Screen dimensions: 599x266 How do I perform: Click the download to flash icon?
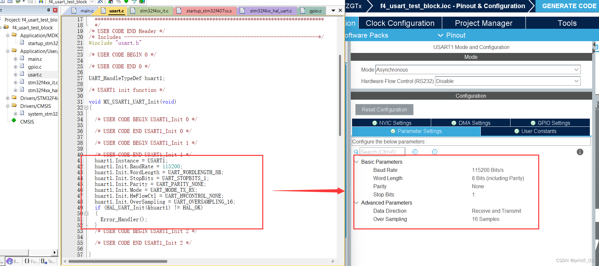(x=40, y=2)
